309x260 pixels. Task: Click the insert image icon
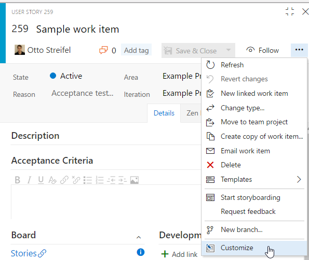point(135,180)
